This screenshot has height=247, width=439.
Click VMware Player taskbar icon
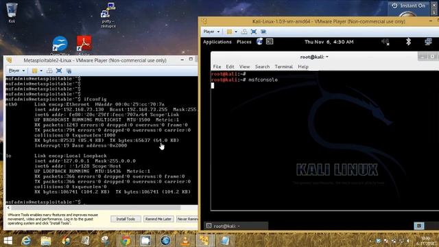click(205, 241)
